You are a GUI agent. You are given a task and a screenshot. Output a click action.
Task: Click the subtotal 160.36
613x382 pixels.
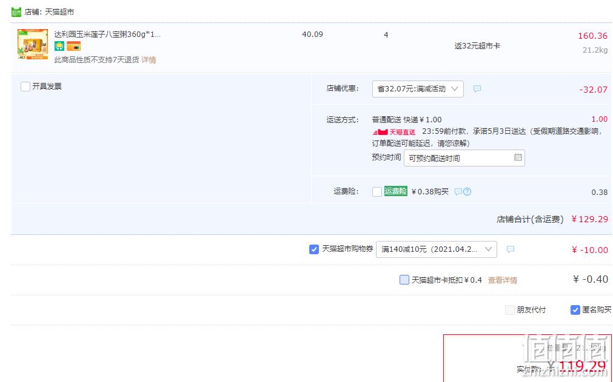[x=592, y=36]
